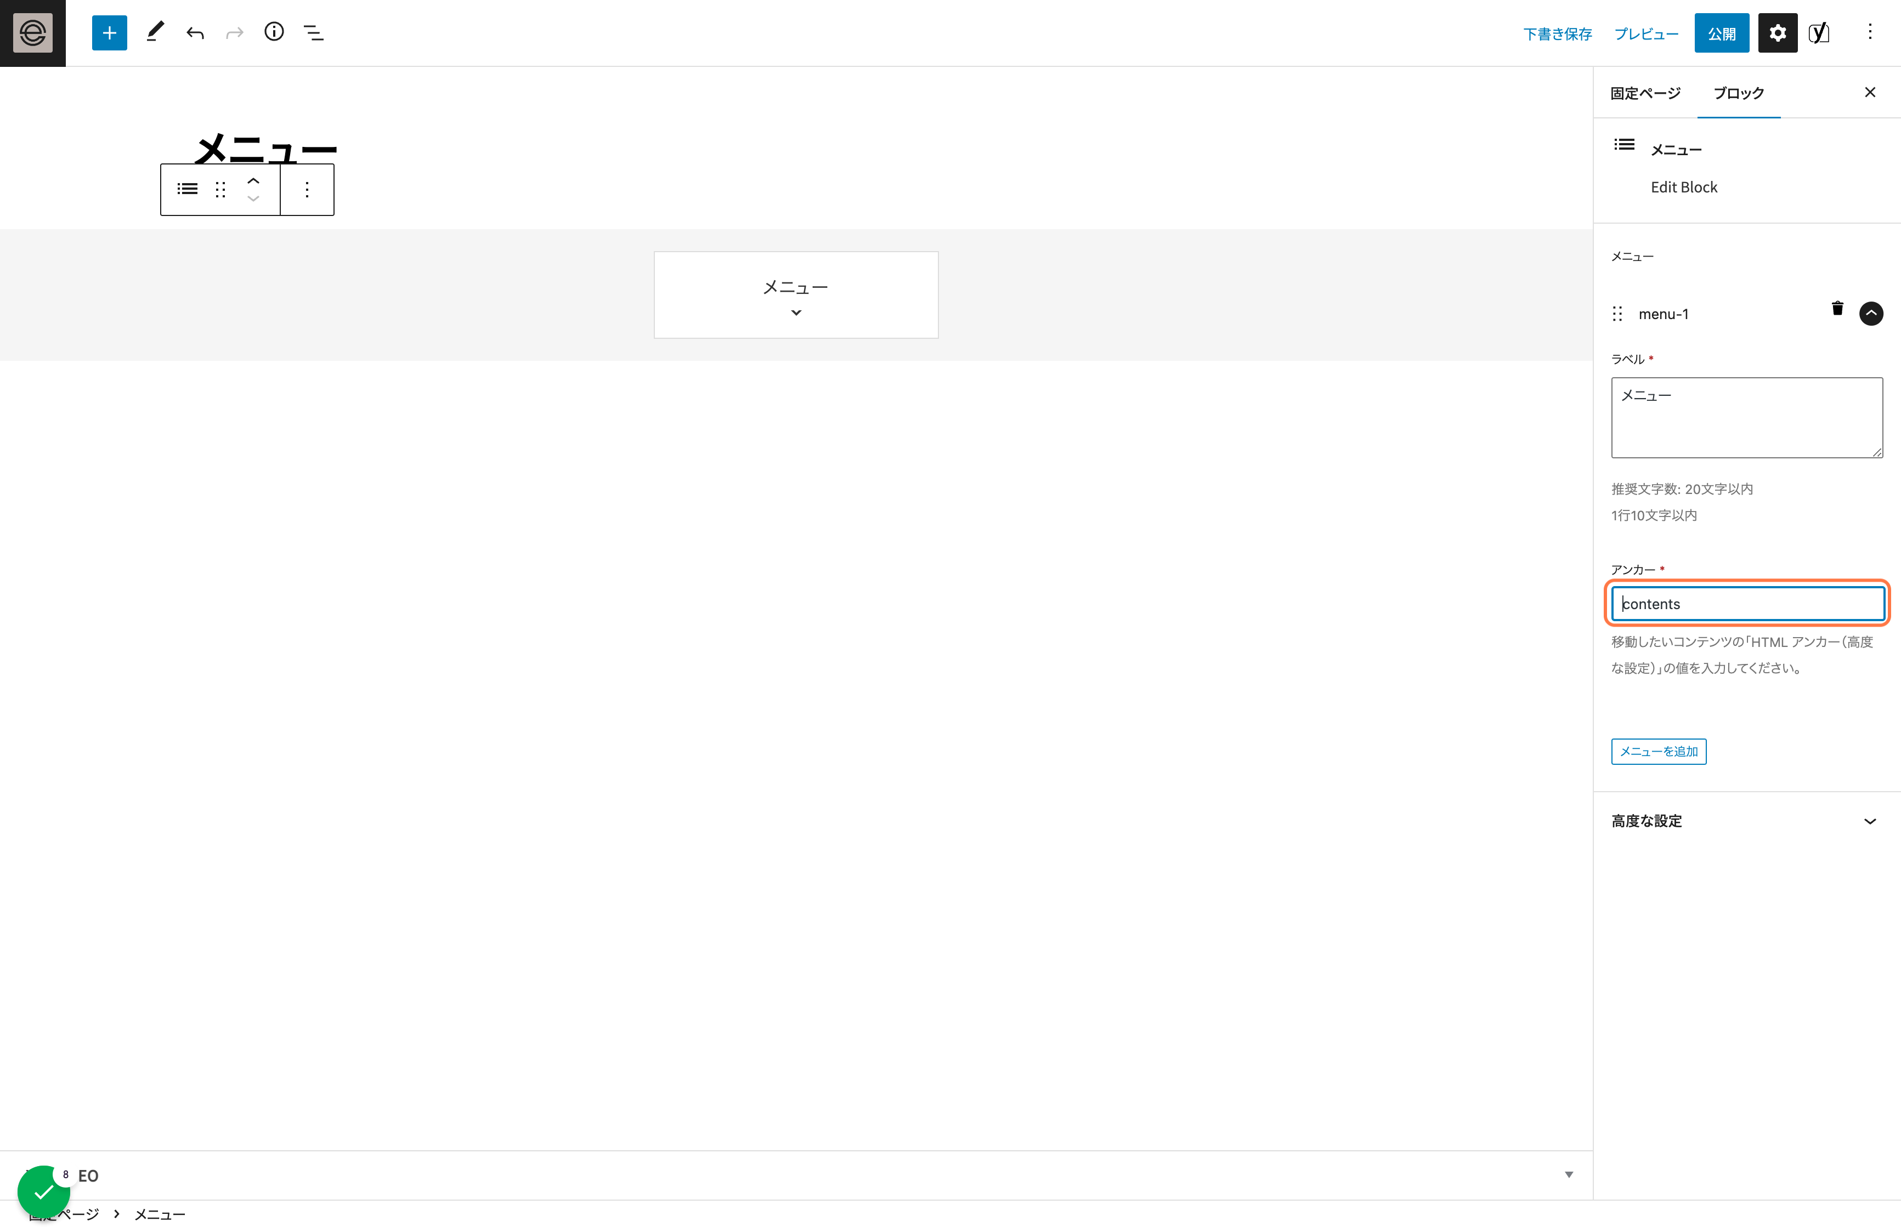Viewport: 1901px width, 1227px height.
Task: Move block up with the up chevron
Action: 253,180
